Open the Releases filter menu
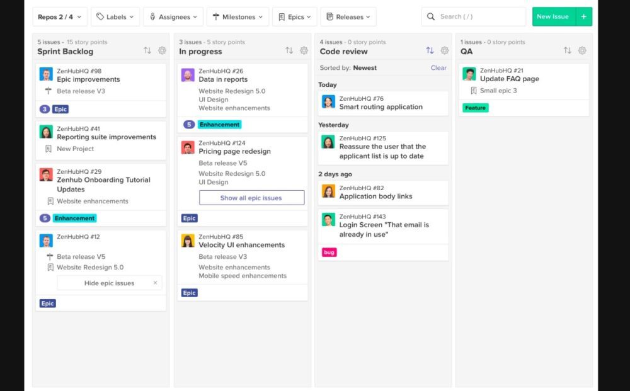Viewport: 630px width, 391px height. click(348, 17)
